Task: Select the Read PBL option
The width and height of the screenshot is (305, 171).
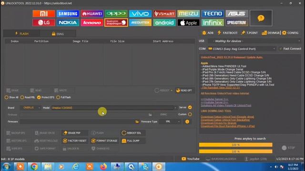Action: [28, 97]
